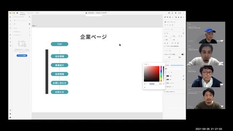Open the assets filter icon
233x131 pixels.
15,24
